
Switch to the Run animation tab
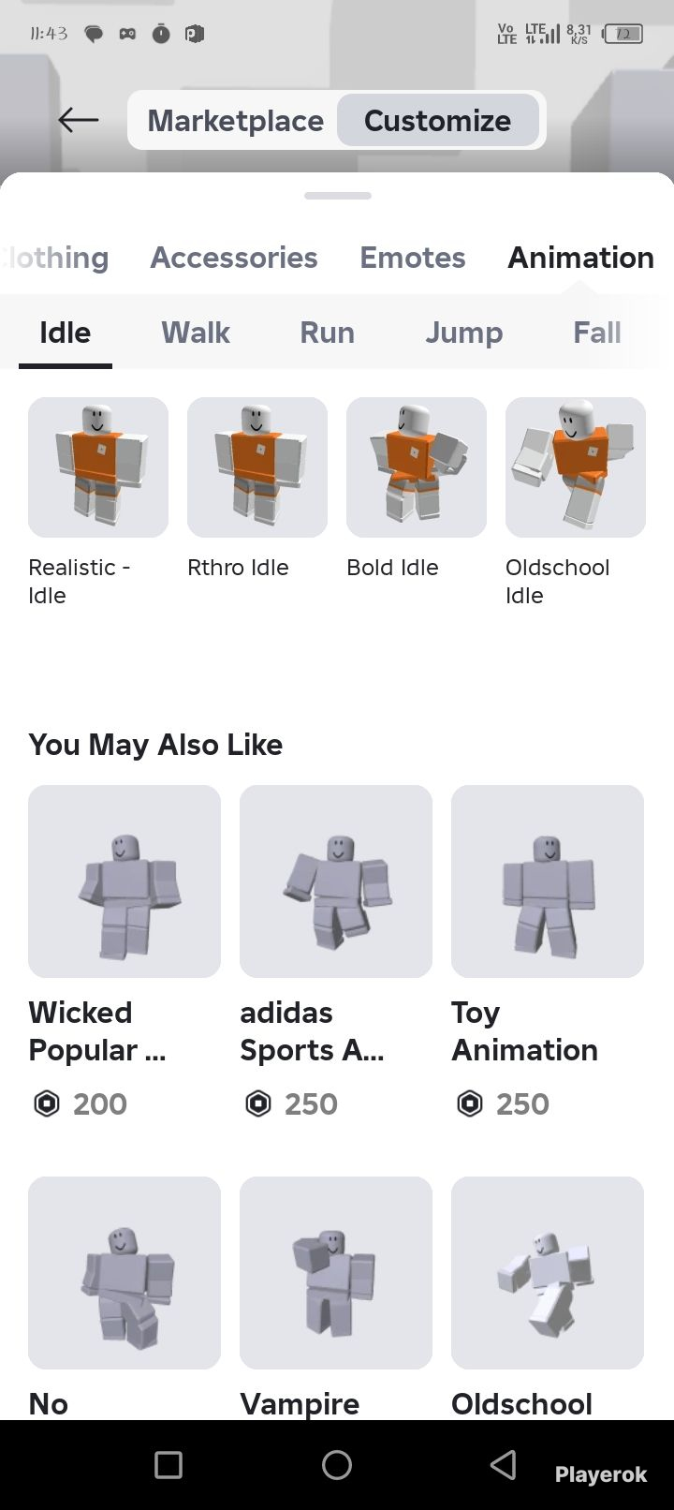click(x=327, y=333)
